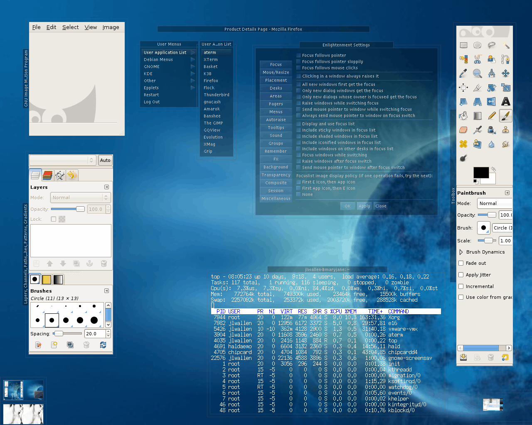Activate the Scissors Select tool
Screen dimensions: 532x425
pyautogui.click(x=478, y=59)
